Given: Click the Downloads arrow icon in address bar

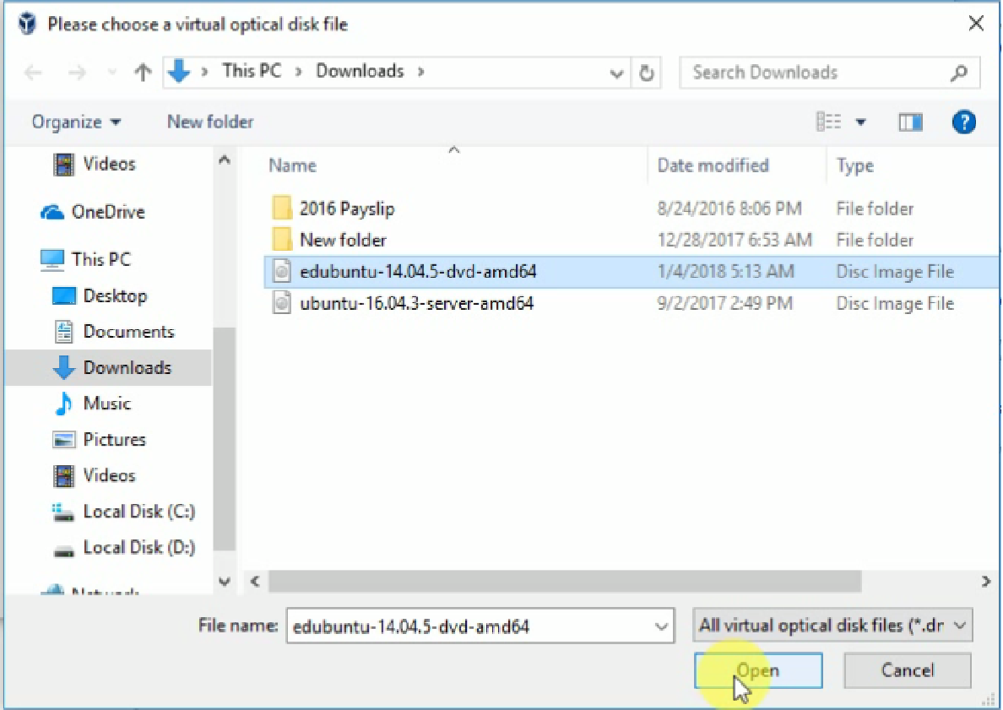Looking at the screenshot, I should click(x=179, y=71).
